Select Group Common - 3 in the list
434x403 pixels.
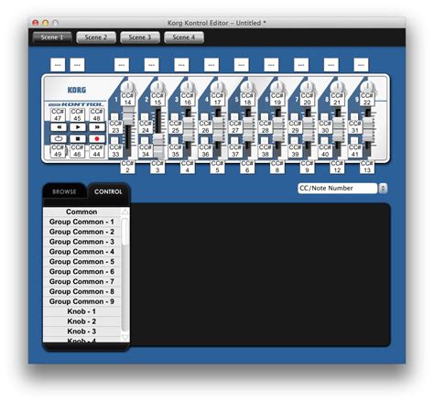point(81,242)
